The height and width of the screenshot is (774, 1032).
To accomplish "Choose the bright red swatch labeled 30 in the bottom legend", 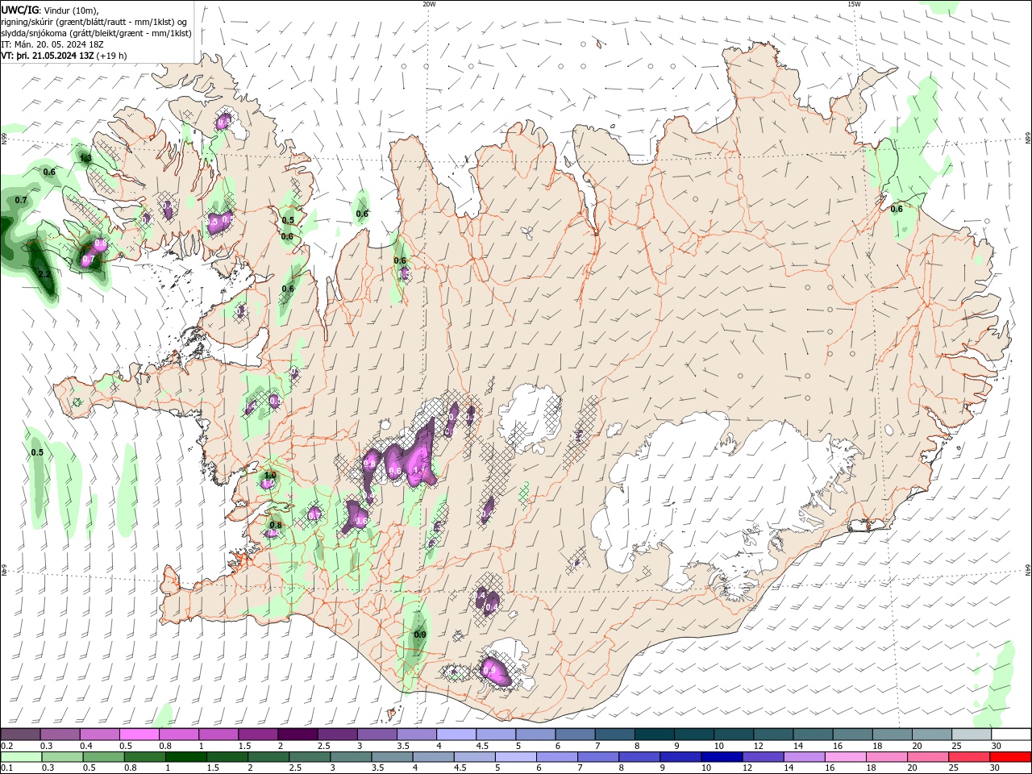I will [x=1010, y=757].
